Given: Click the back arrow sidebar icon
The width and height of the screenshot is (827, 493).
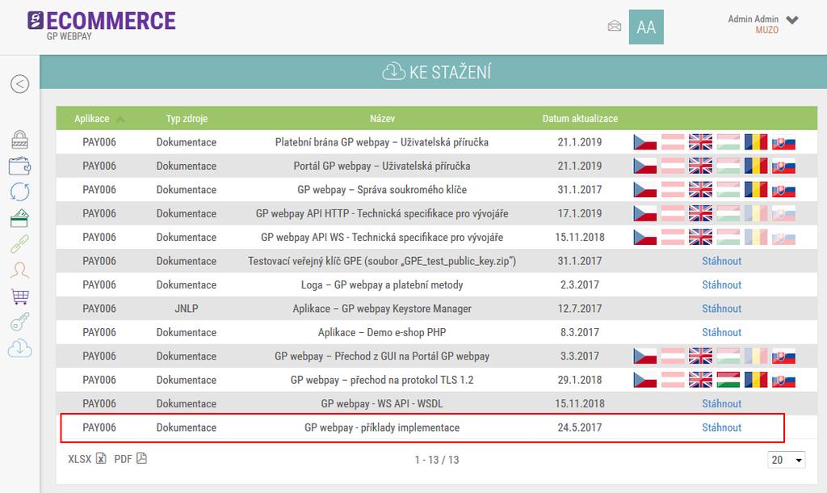Looking at the screenshot, I should 19,84.
